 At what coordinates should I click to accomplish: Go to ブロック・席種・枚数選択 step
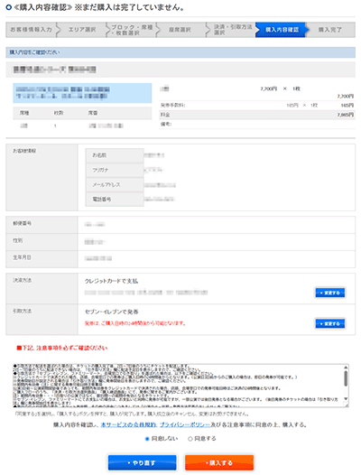(132, 30)
